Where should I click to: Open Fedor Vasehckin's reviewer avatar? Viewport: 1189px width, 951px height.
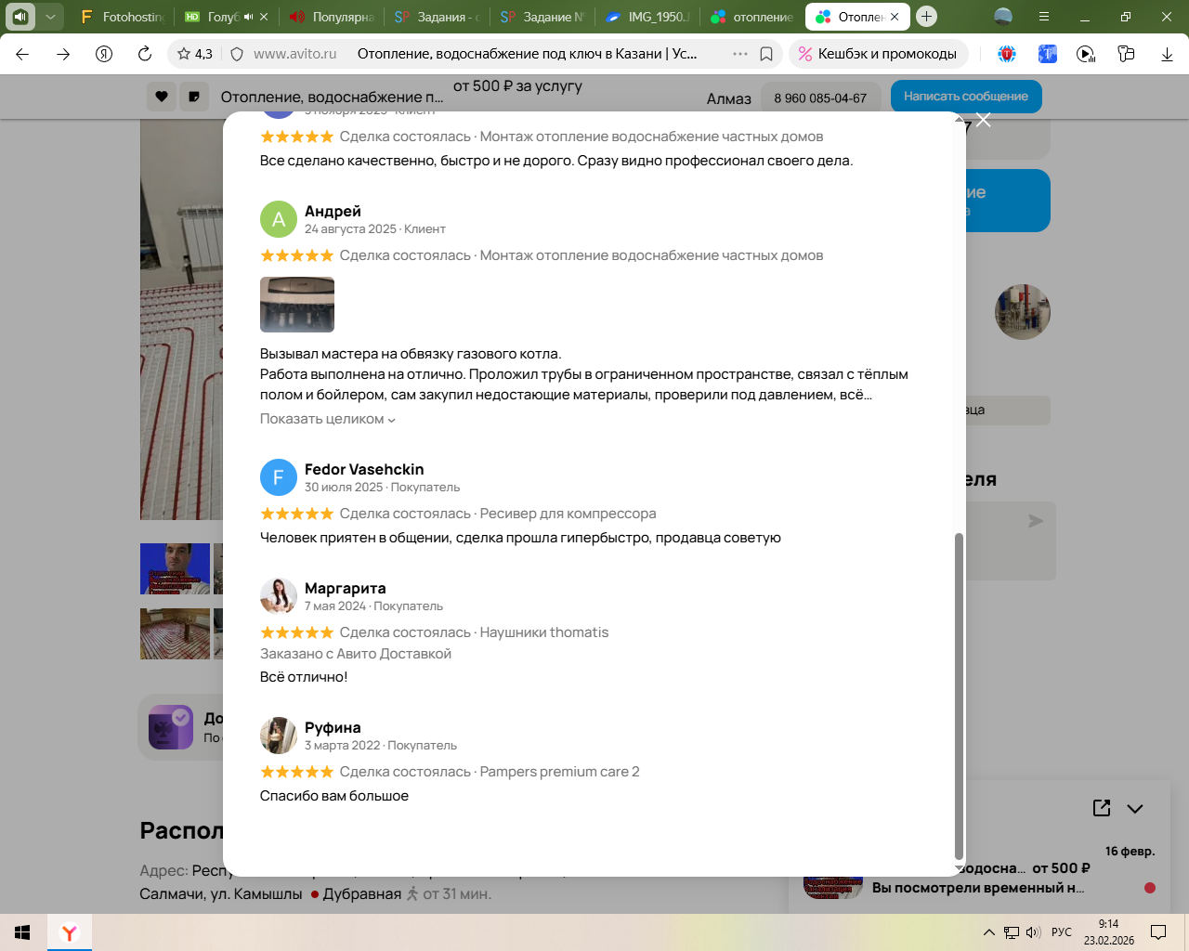tap(279, 477)
